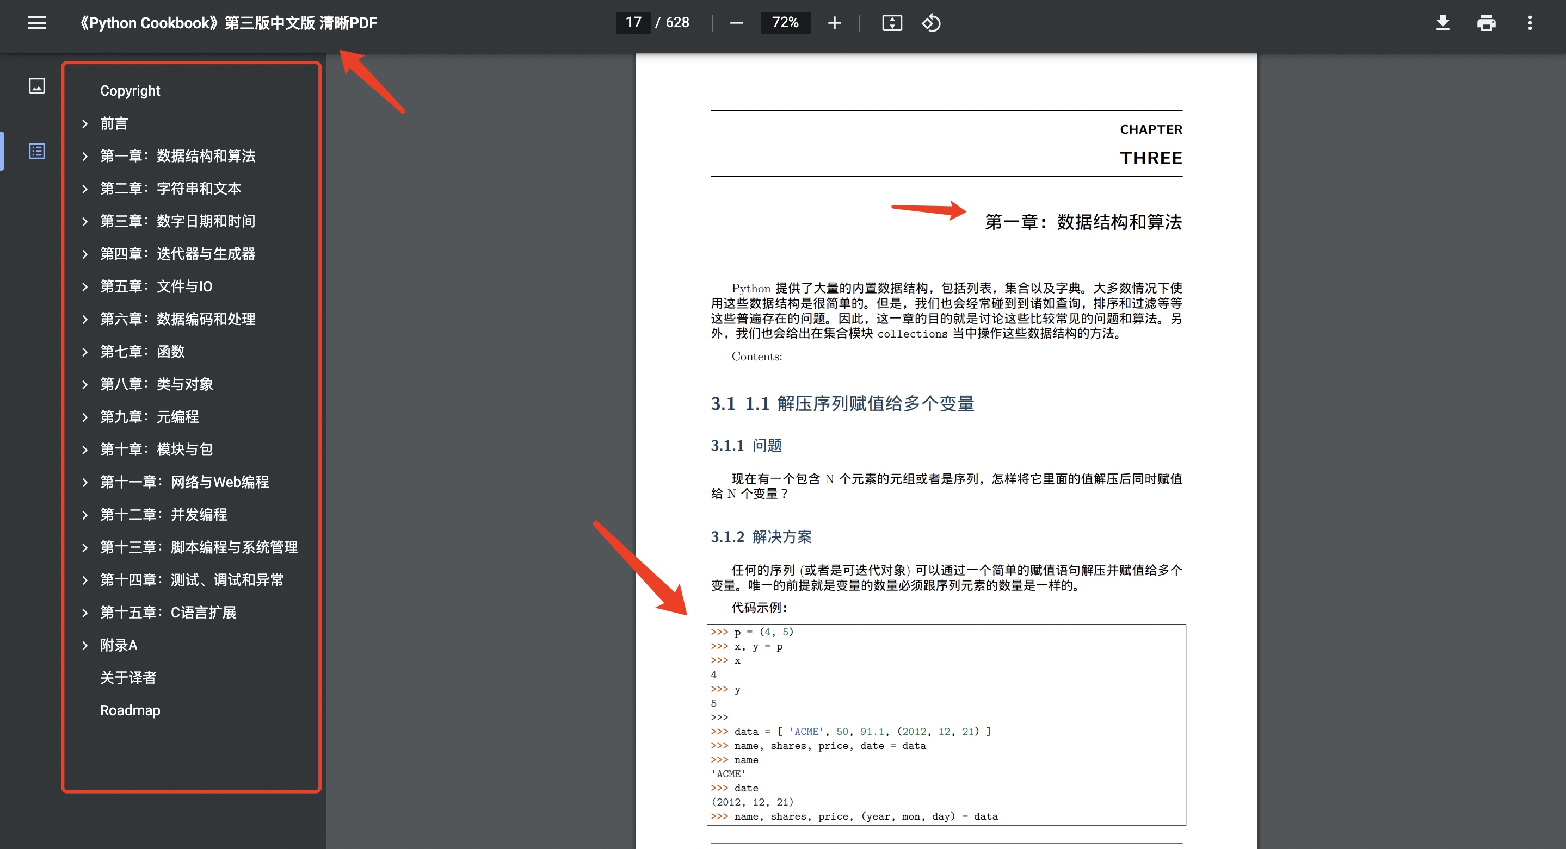Expand the 附录A outline chevron

point(85,645)
